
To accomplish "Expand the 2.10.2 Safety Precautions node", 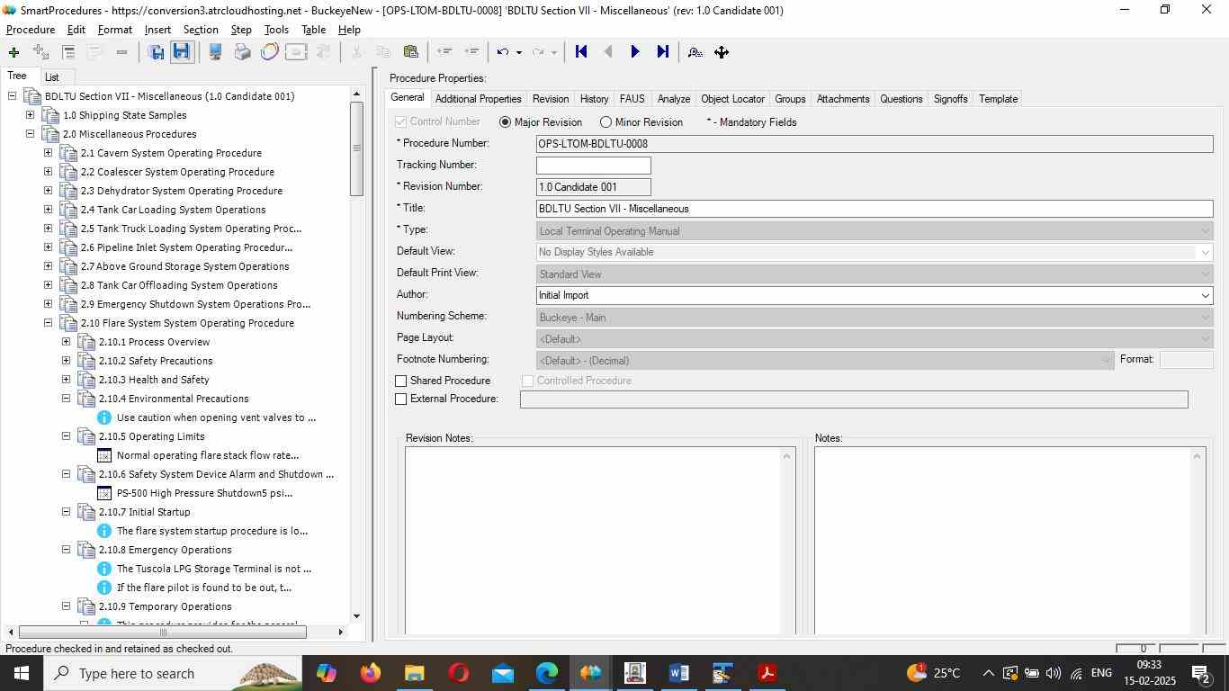I will (x=67, y=361).
